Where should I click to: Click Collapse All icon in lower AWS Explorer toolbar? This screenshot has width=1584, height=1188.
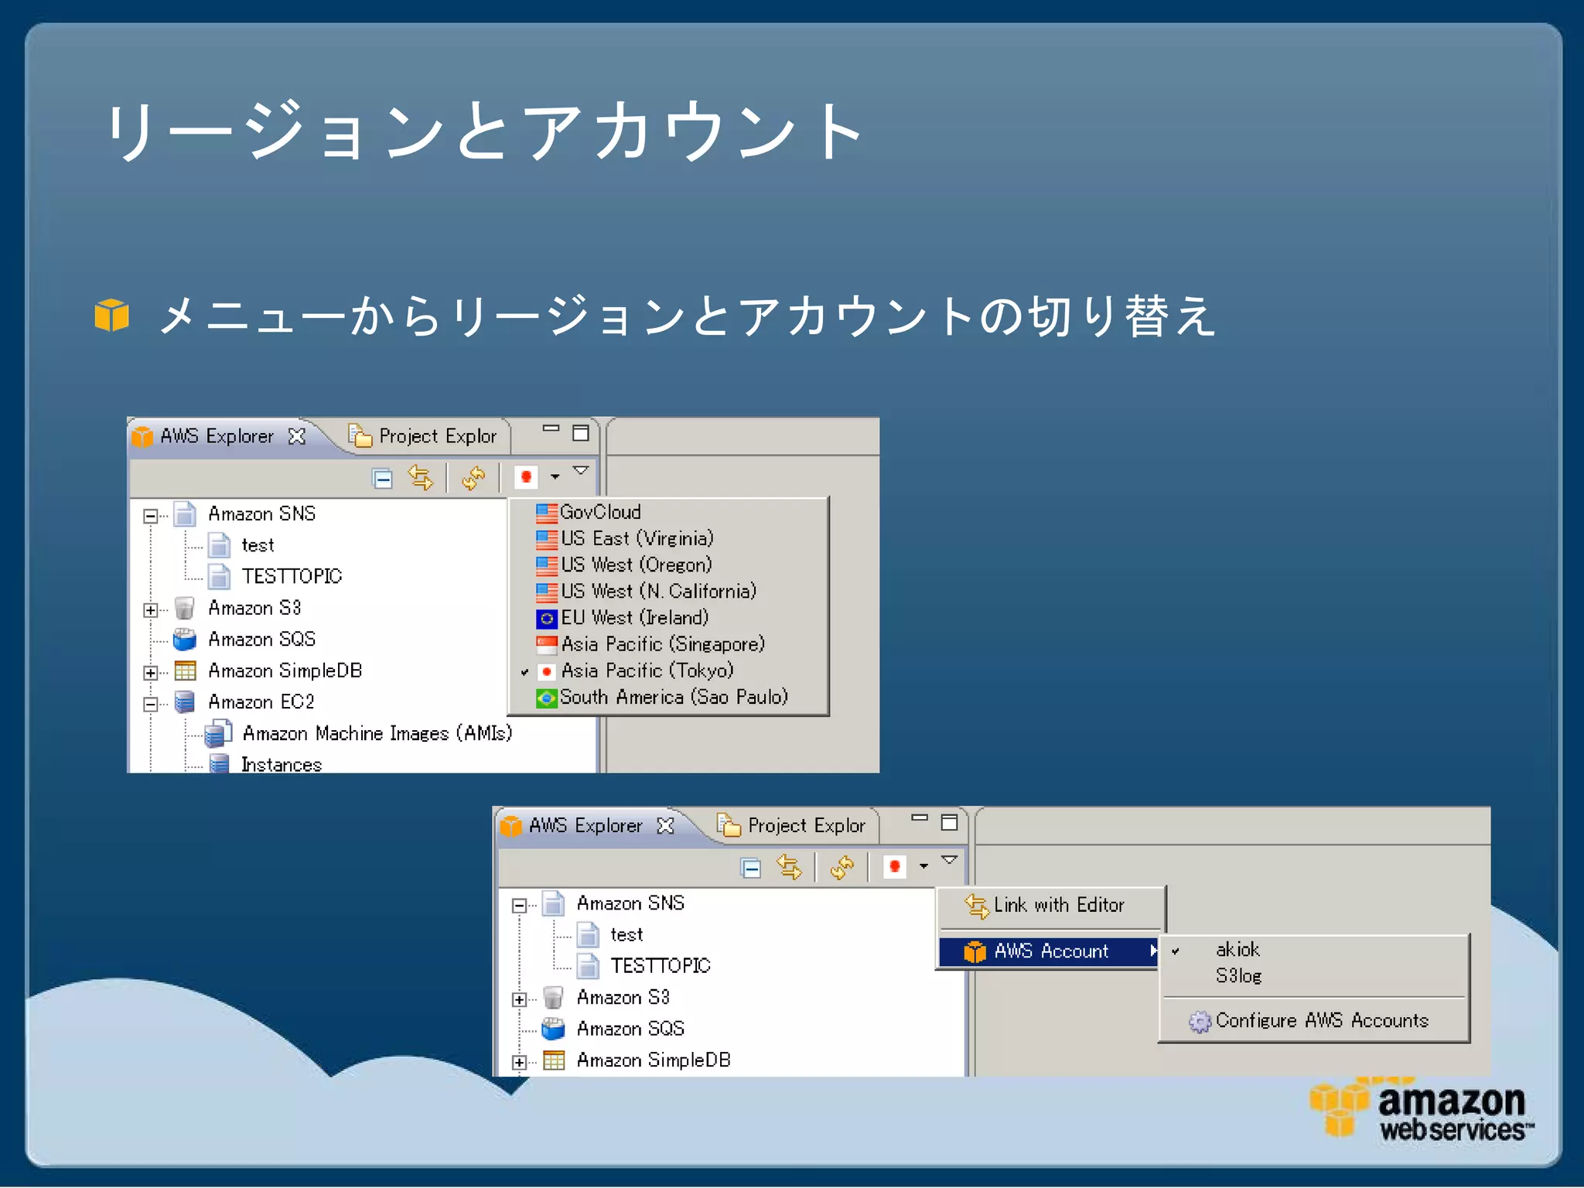[x=750, y=869]
